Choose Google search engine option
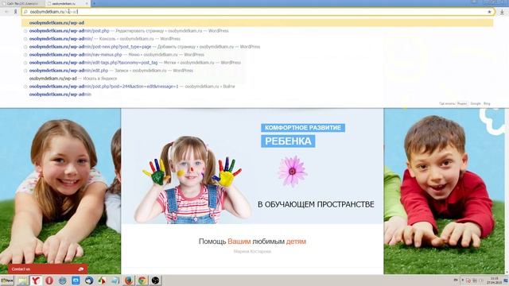The width and height of the screenshot is (509, 286). click(x=476, y=103)
